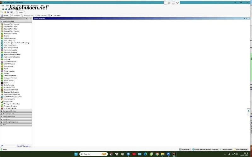The height and width of the screenshot is (157, 252).
Task: Click the Customize link in Toolbox
Action: pos(27,146)
